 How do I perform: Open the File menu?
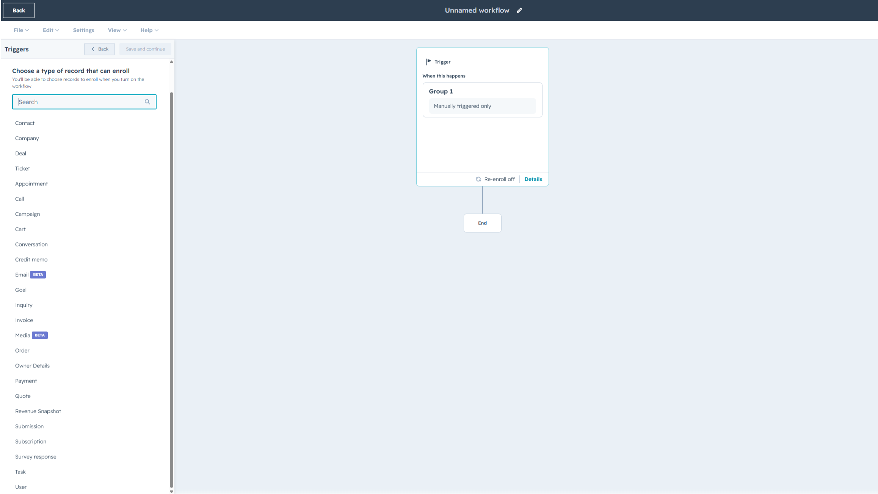tap(21, 30)
